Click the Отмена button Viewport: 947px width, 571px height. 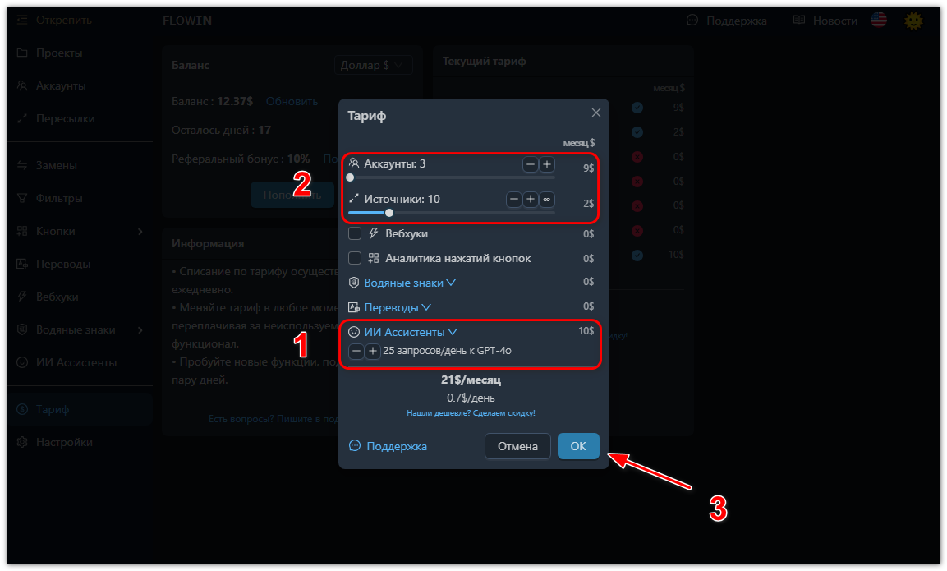[x=517, y=446]
